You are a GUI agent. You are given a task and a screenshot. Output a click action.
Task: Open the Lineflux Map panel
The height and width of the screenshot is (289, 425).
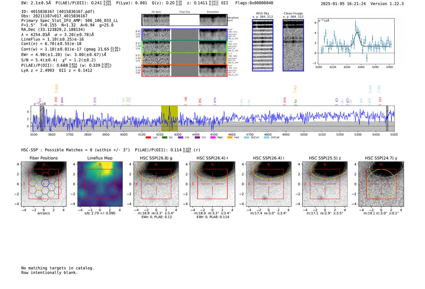pos(100,184)
